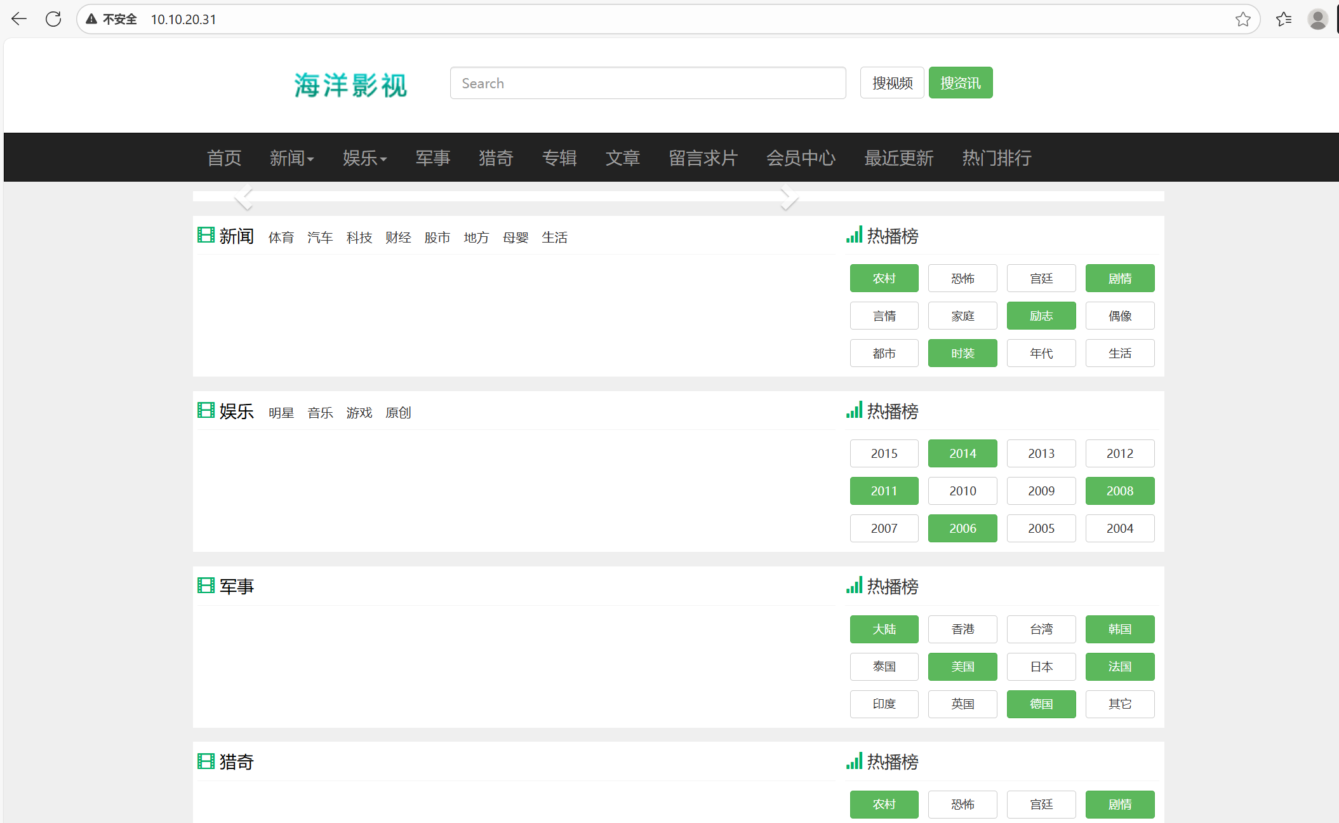The height and width of the screenshot is (823, 1339).
Task: Click the bookmark star icon in address bar
Action: click(x=1242, y=19)
